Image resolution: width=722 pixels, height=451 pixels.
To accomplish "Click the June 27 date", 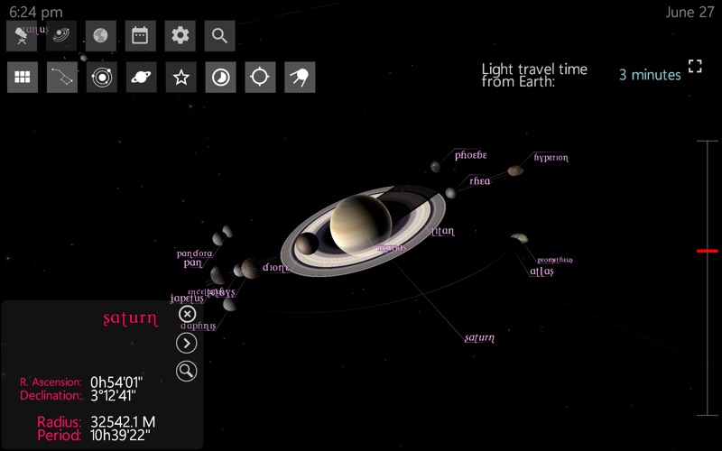I will pyautogui.click(x=690, y=12).
